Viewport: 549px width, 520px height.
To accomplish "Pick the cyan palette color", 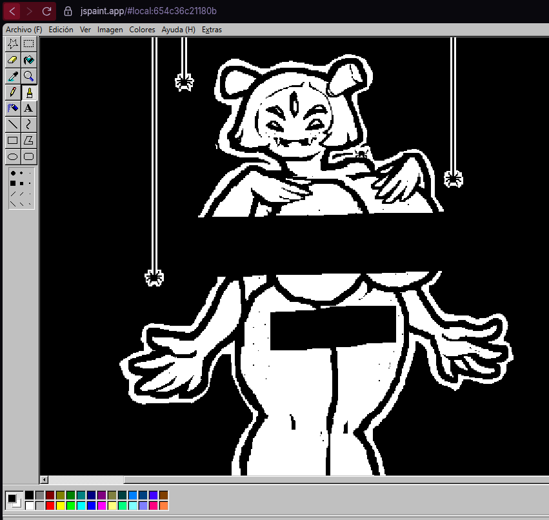I will [x=81, y=506].
